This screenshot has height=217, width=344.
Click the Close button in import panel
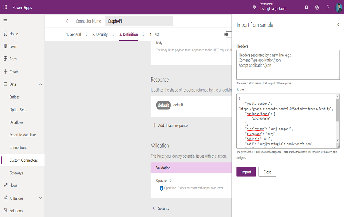[267, 172]
